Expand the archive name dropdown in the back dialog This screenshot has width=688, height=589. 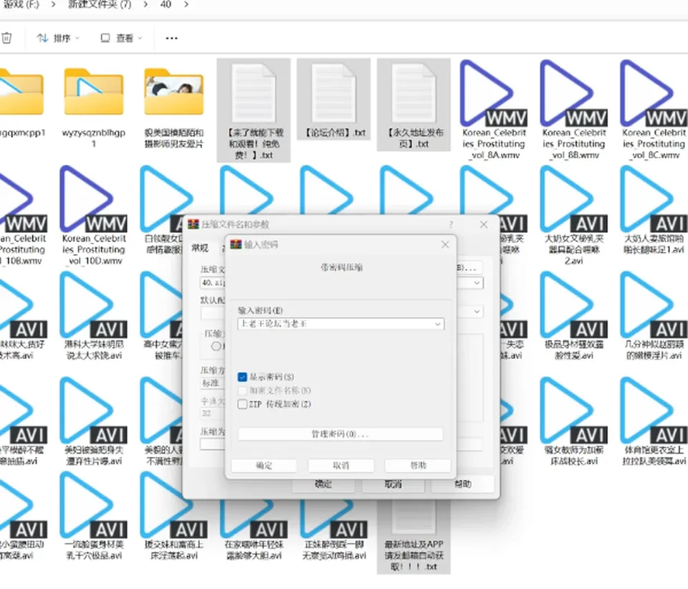(477, 283)
